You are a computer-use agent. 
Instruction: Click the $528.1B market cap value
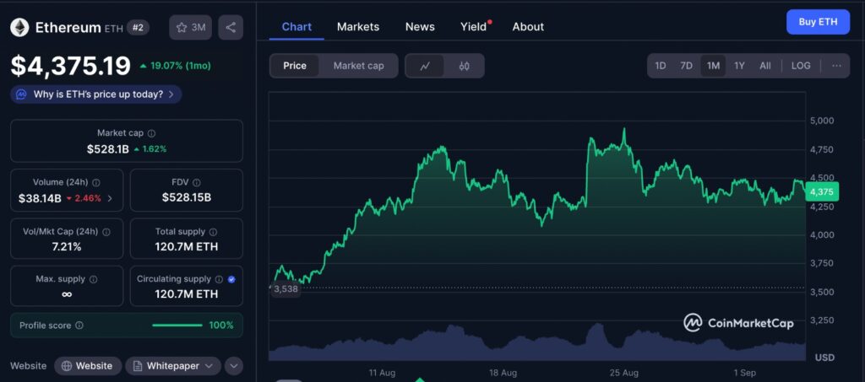point(107,148)
